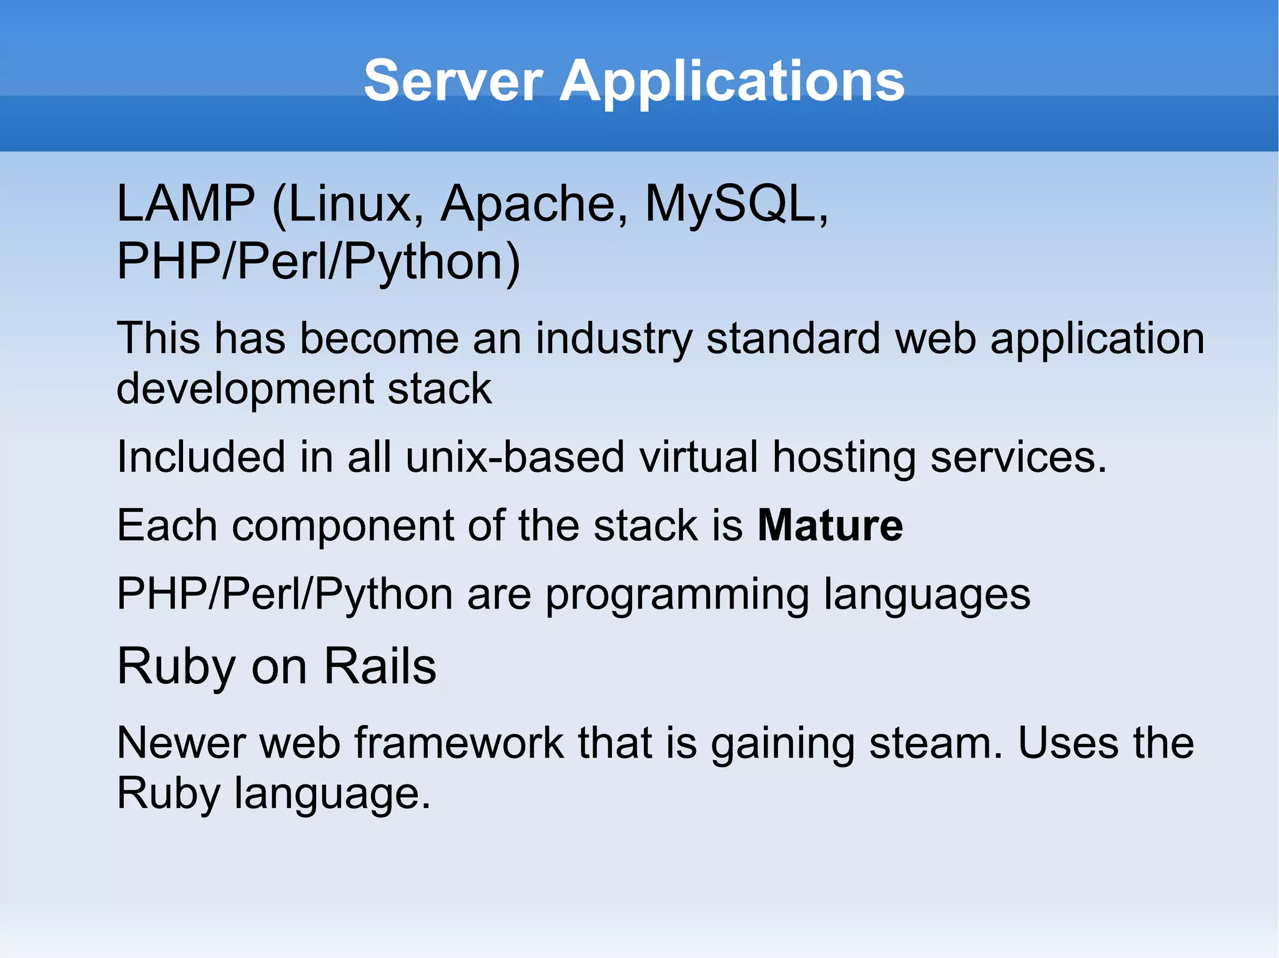This screenshot has width=1279, height=958.
Task: Click the words 'web application' in the body
Action: pos(1049,338)
